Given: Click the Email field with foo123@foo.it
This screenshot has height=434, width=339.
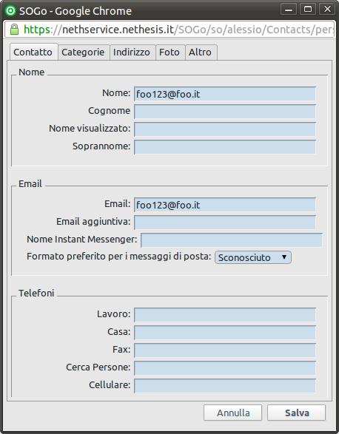Looking at the screenshot, I should (x=225, y=205).
